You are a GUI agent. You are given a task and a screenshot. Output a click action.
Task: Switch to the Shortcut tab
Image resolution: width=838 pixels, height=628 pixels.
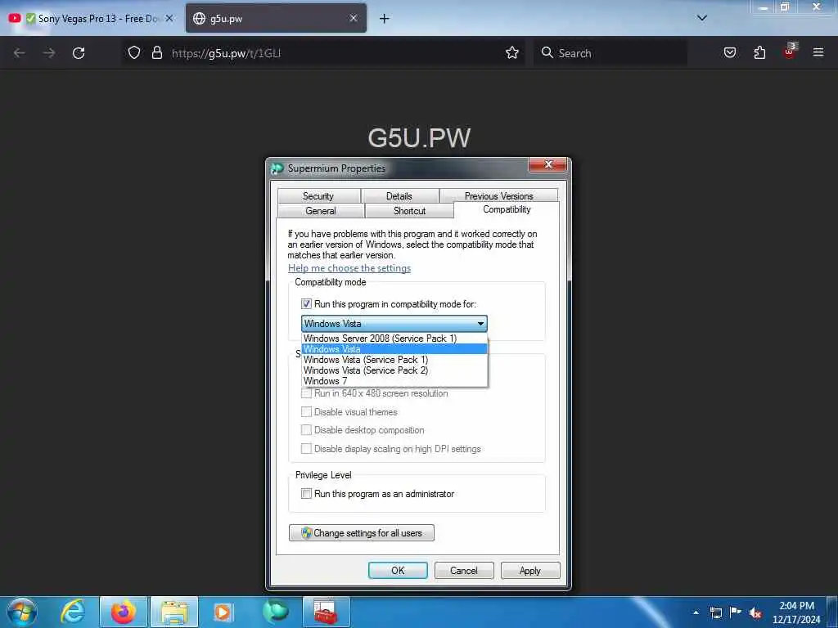point(409,211)
